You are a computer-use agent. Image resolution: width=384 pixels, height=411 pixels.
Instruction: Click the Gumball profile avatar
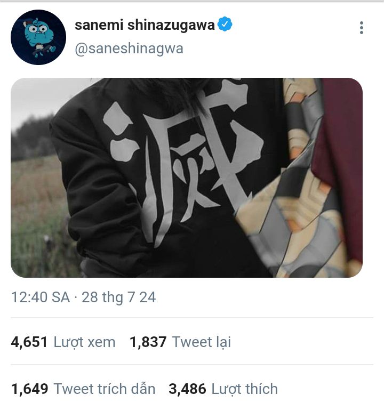coord(38,37)
